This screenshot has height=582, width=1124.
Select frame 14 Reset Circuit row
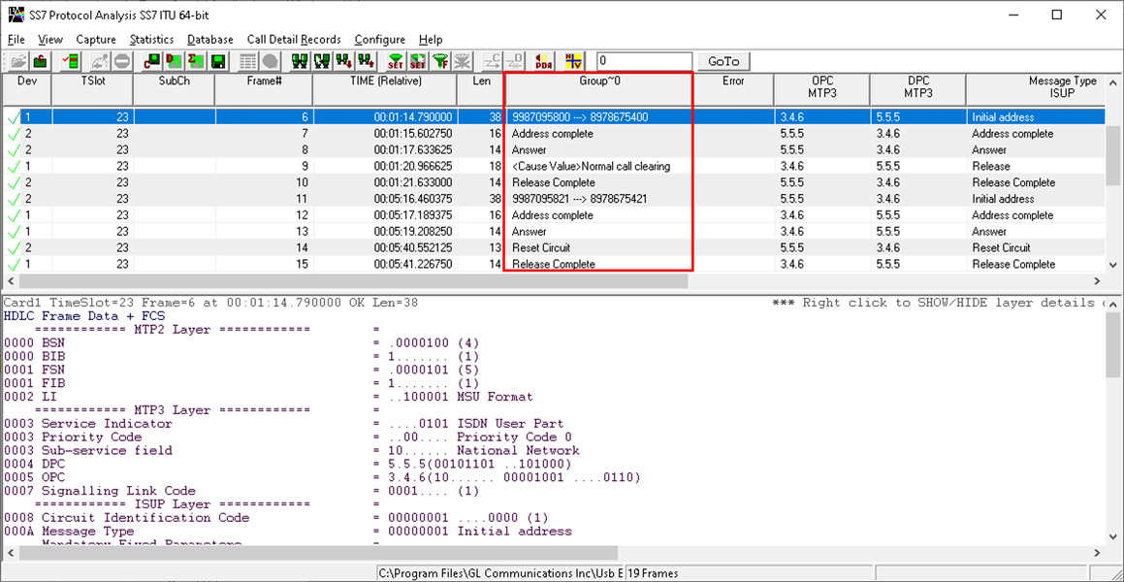(x=552, y=248)
